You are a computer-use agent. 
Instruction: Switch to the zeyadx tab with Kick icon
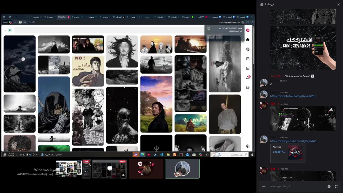coord(188,17)
